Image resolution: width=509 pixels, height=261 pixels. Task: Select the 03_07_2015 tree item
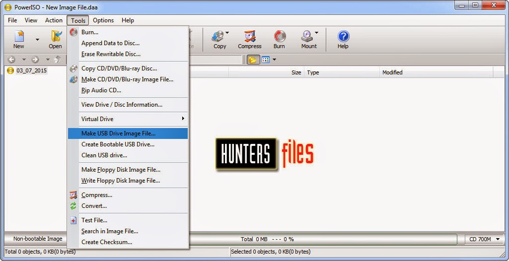tap(31, 70)
